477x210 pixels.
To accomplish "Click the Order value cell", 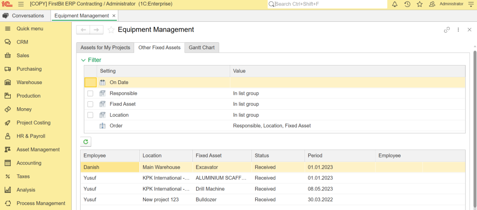I will [x=348, y=125].
